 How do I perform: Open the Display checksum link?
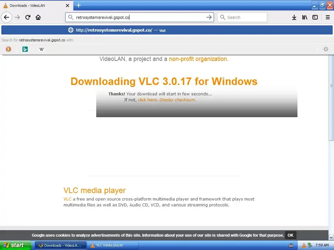tap(177, 100)
